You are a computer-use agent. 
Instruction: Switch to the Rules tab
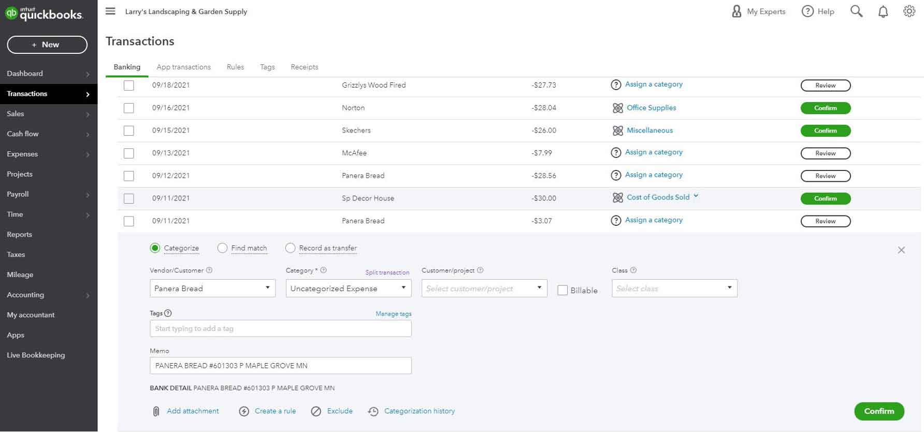tap(235, 67)
